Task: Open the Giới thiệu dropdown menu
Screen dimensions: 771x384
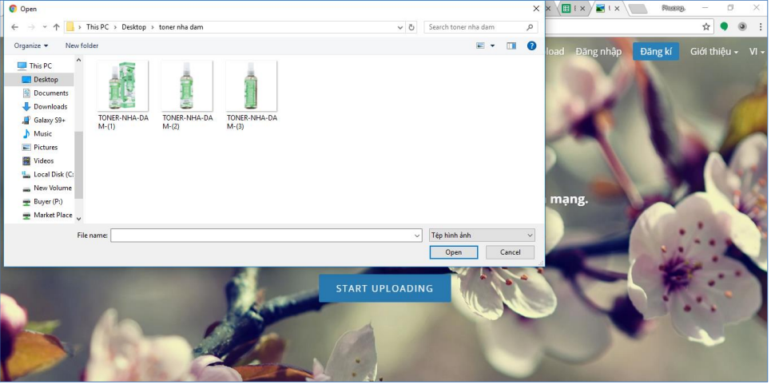Action: click(x=713, y=52)
